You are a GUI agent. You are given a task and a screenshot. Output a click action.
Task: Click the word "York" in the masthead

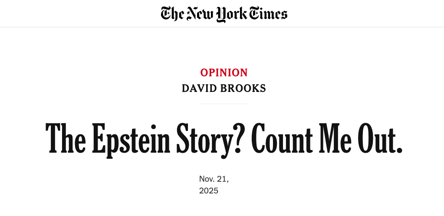pyautogui.click(x=232, y=14)
